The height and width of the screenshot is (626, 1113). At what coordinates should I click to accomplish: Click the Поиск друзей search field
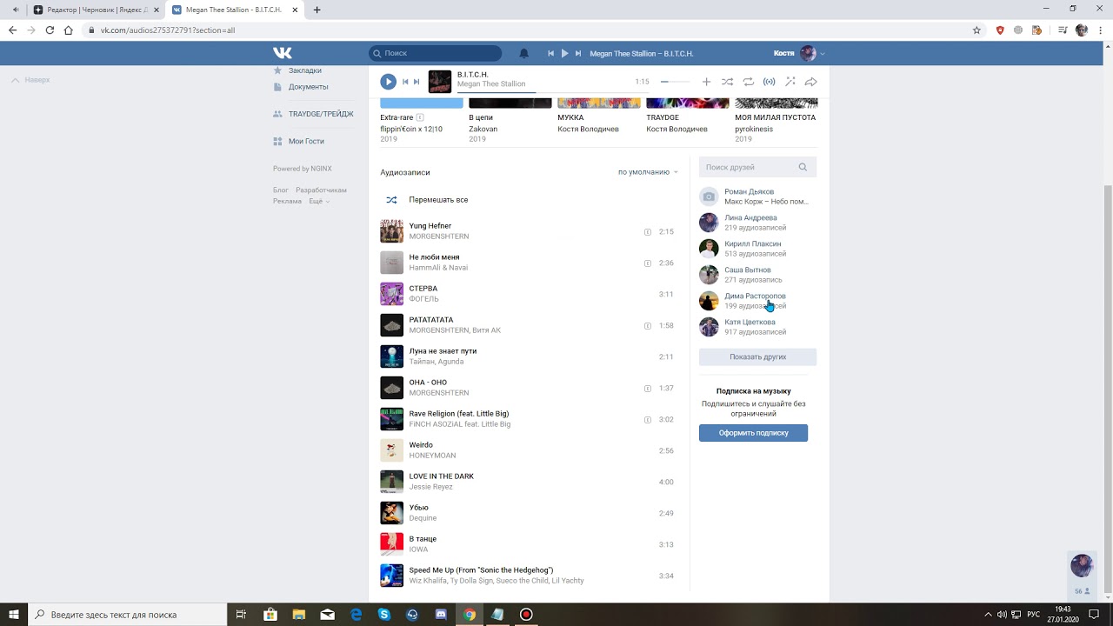(757, 167)
